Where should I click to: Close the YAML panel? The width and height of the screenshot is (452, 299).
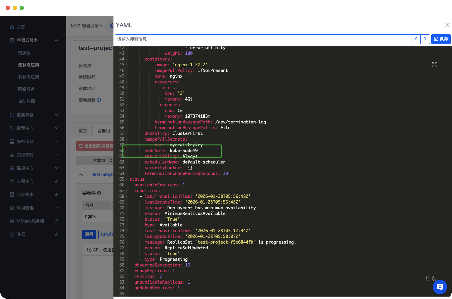point(447,25)
